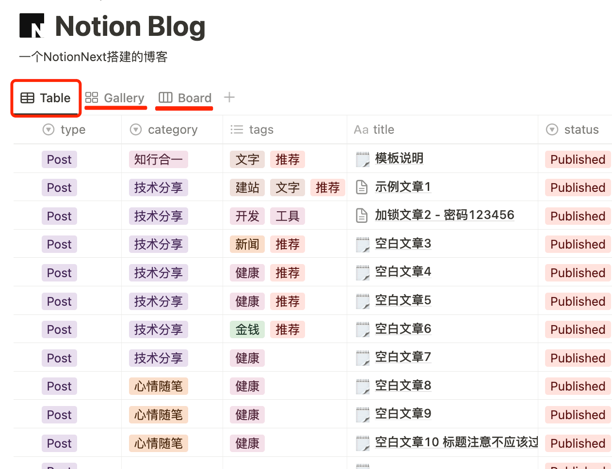Click the Aa icon in the title header
612x469 pixels.
(361, 129)
